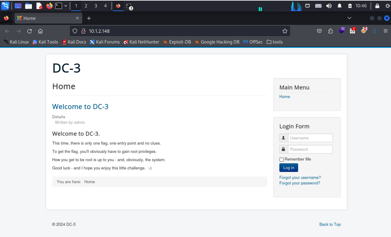Open the blue hacker figure extension
This screenshot has width=391, height=237.
tap(374, 31)
